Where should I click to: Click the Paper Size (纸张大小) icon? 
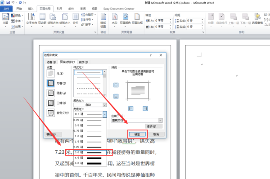[65, 19]
